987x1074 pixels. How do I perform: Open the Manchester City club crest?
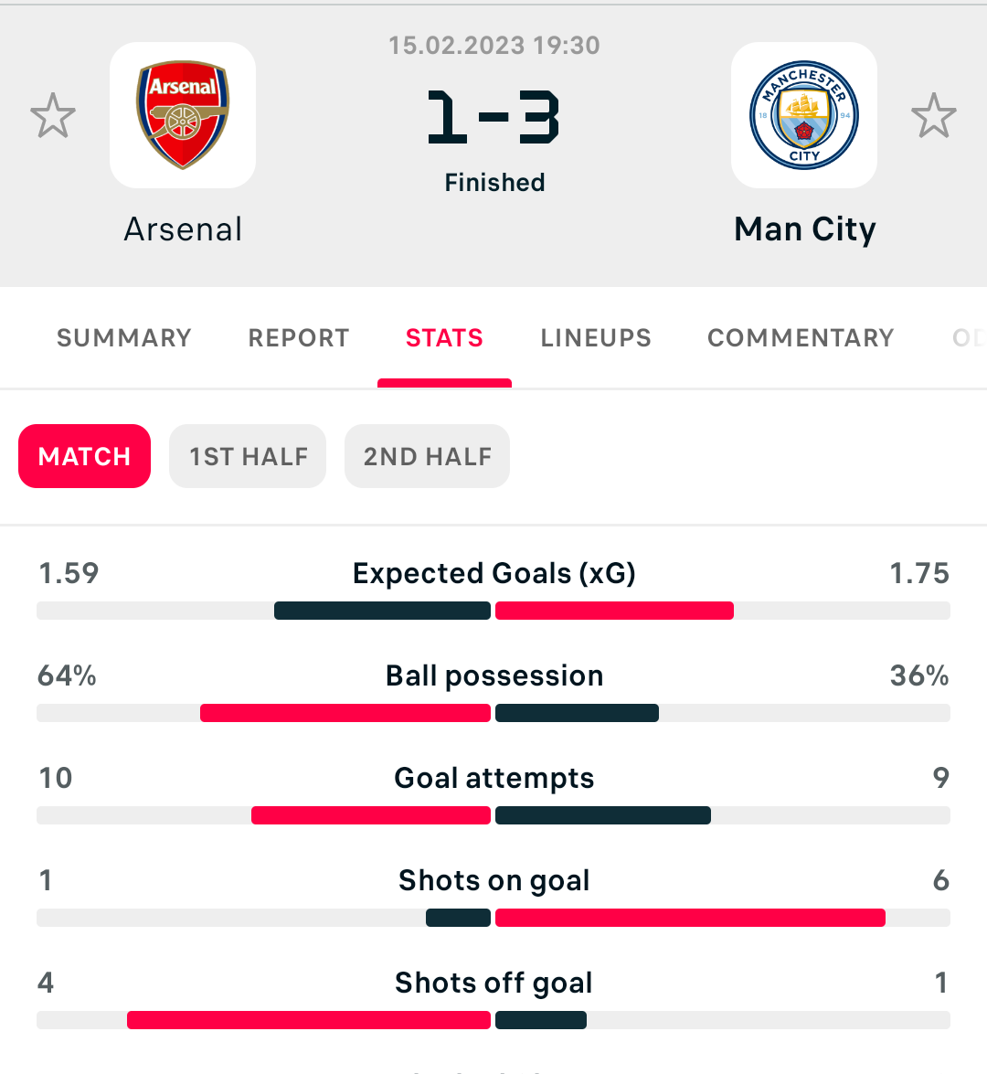(804, 115)
